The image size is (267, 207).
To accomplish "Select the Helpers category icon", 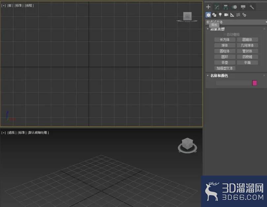I will tap(232, 15).
